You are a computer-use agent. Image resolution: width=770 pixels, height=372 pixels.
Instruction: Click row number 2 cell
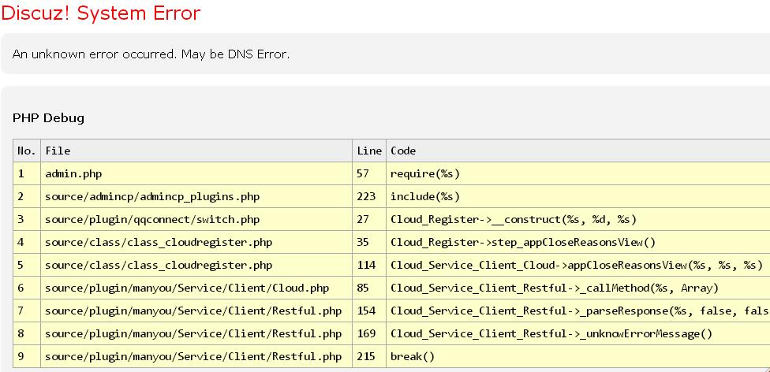click(x=27, y=197)
